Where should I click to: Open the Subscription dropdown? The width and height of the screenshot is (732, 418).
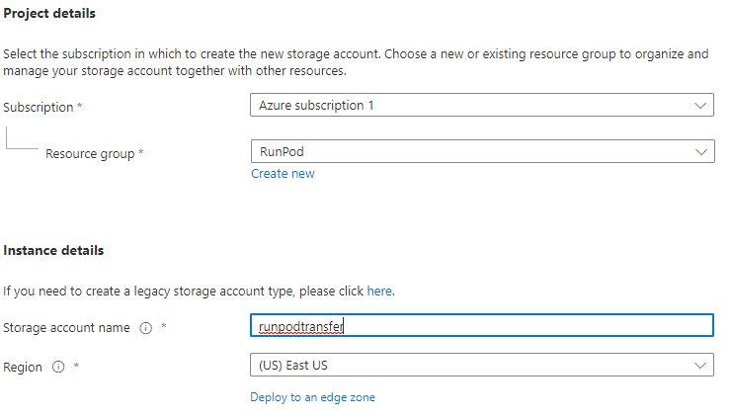click(x=481, y=106)
